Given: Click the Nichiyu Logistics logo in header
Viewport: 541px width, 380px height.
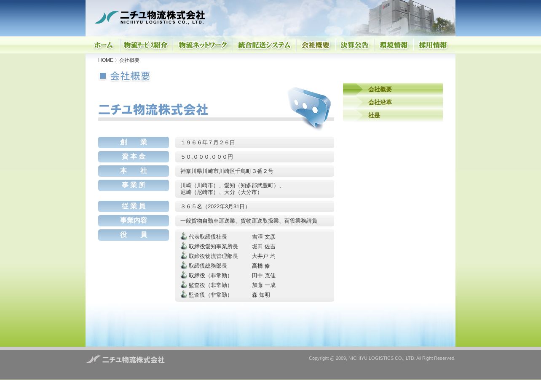Looking at the screenshot, I should tap(150, 17).
